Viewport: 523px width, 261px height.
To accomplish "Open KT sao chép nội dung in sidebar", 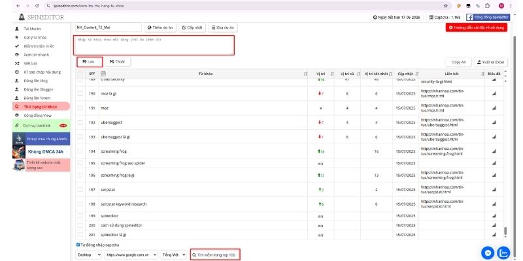I will click(42, 72).
